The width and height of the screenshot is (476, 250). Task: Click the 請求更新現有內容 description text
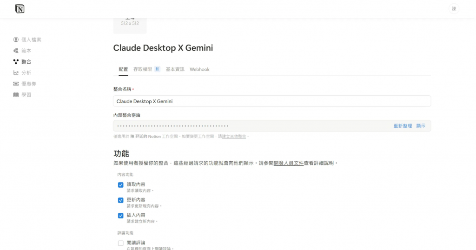(x=144, y=206)
